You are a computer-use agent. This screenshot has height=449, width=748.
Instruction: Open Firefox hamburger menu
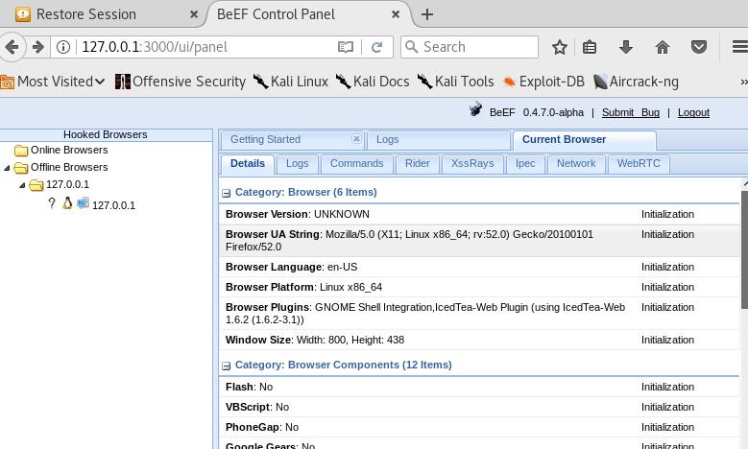tap(740, 47)
